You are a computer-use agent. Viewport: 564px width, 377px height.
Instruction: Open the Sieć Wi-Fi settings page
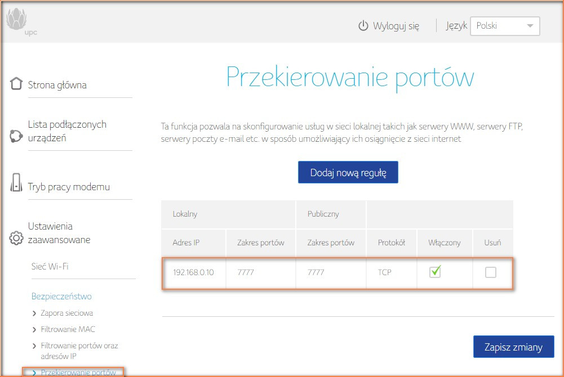pos(50,266)
